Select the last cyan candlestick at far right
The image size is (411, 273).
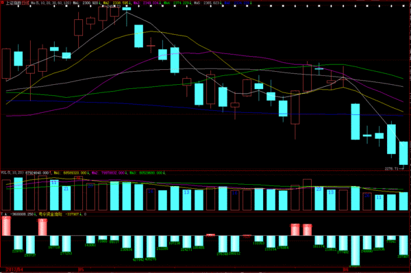(403, 153)
